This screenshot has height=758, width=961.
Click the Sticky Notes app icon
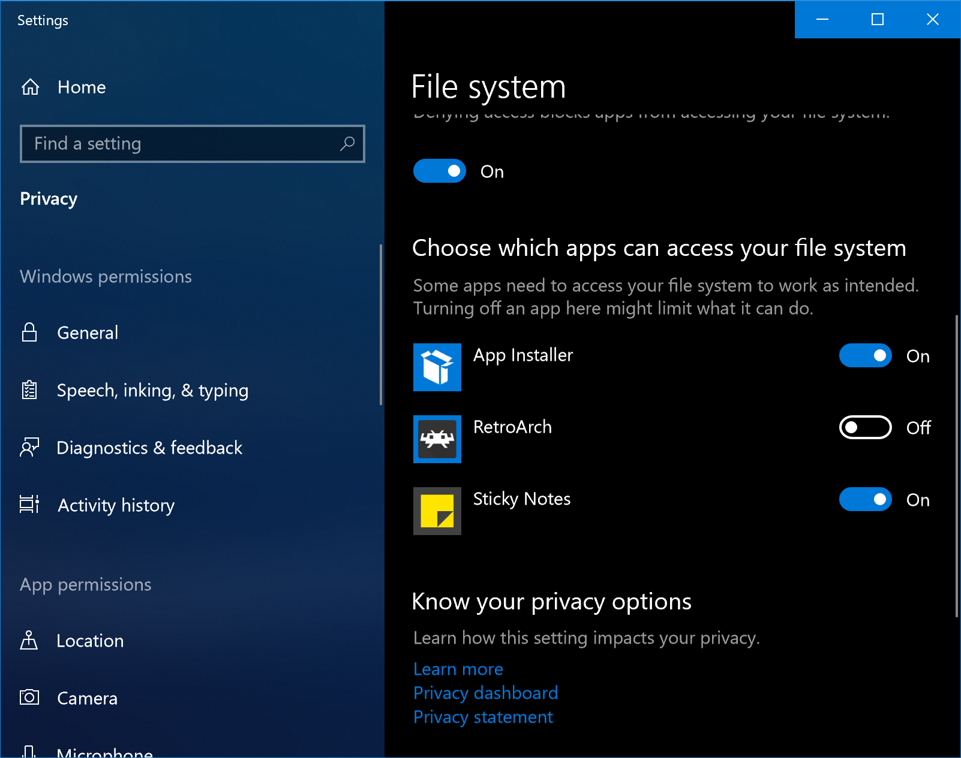point(437,511)
